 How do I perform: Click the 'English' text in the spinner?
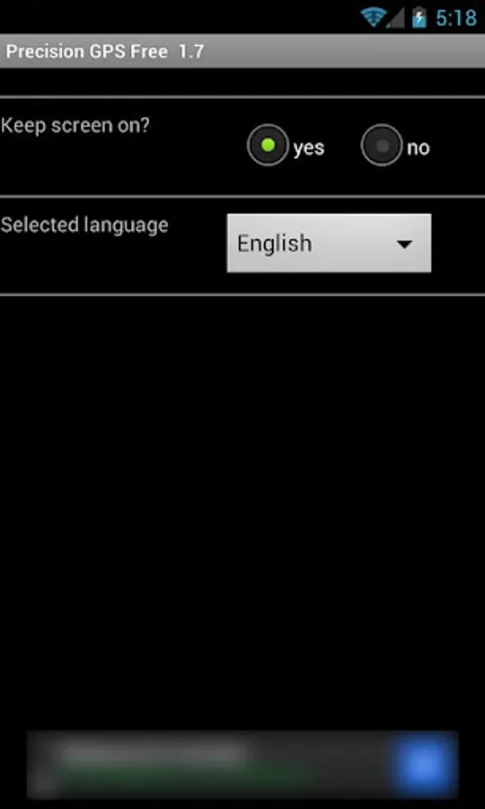click(274, 243)
